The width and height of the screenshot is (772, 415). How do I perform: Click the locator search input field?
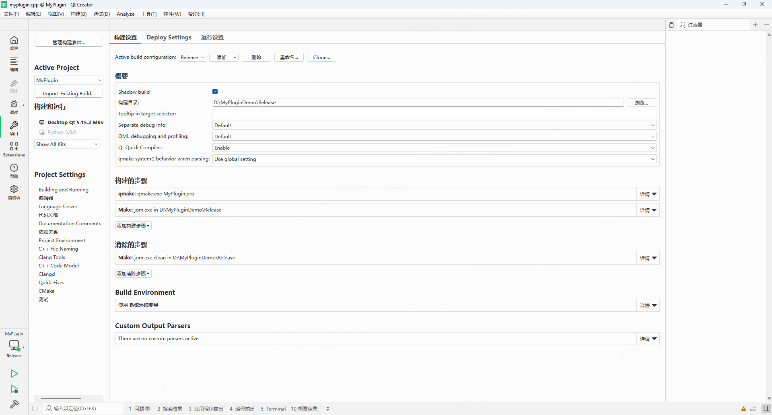click(x=83, y=409)
